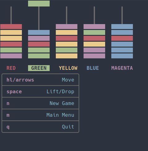
Task: Click the bottom yellow block in the YELLOW stack
Action: click(x=67, y=56)
